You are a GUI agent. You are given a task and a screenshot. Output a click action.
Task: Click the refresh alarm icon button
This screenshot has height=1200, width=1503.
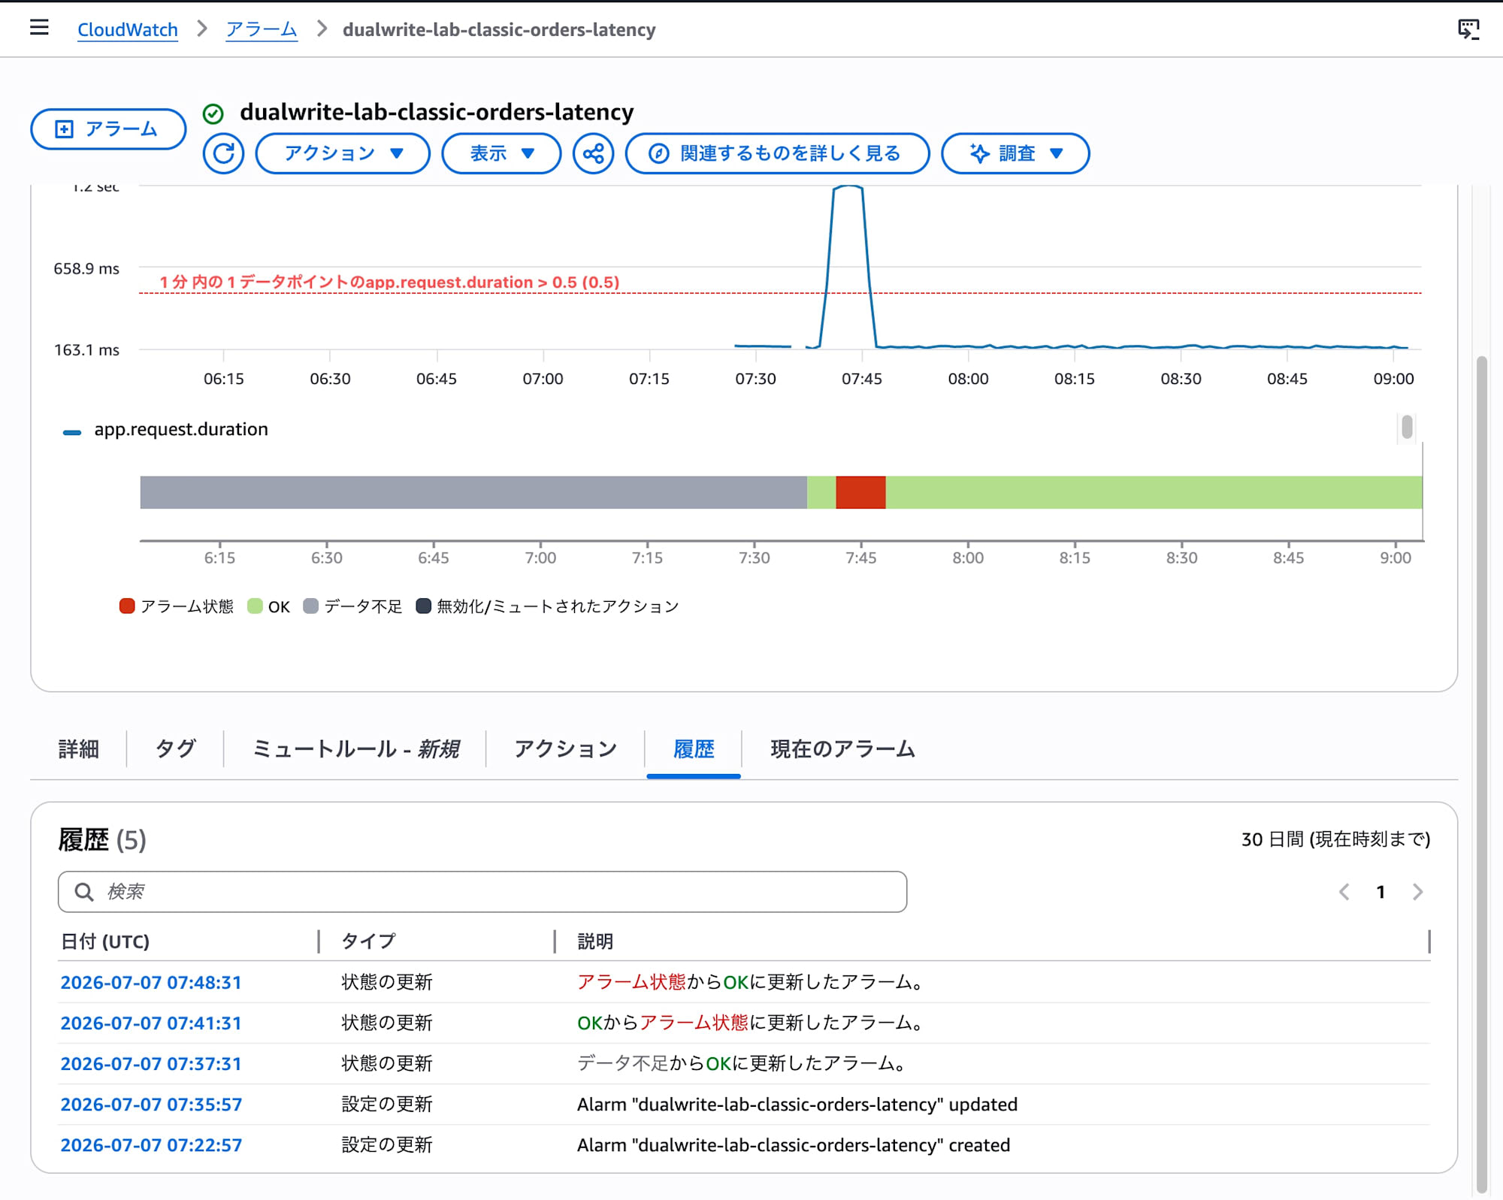point(223,153)
